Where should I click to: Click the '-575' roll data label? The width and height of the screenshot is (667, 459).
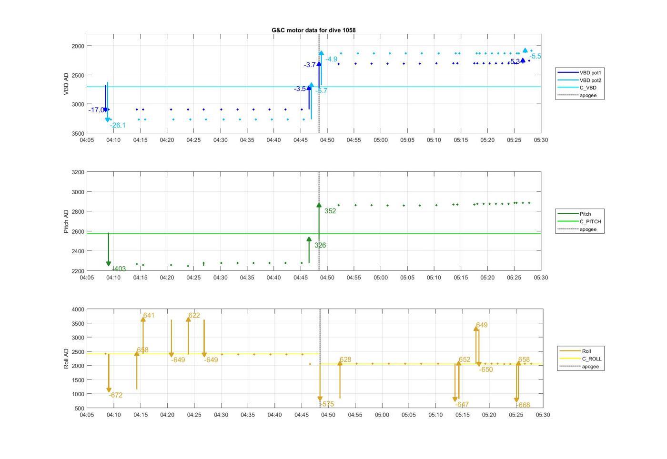[x=326, y=404]
